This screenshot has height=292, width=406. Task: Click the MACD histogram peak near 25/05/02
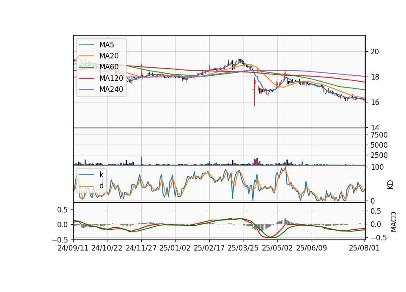[285, 221]
